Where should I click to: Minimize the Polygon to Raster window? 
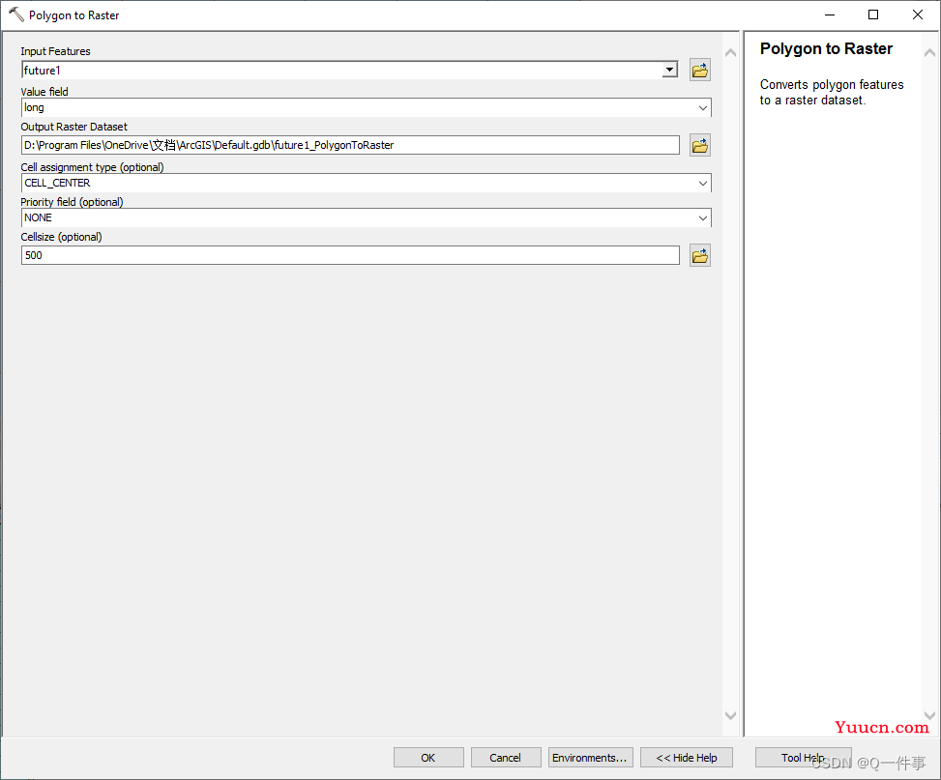[830, 15]
